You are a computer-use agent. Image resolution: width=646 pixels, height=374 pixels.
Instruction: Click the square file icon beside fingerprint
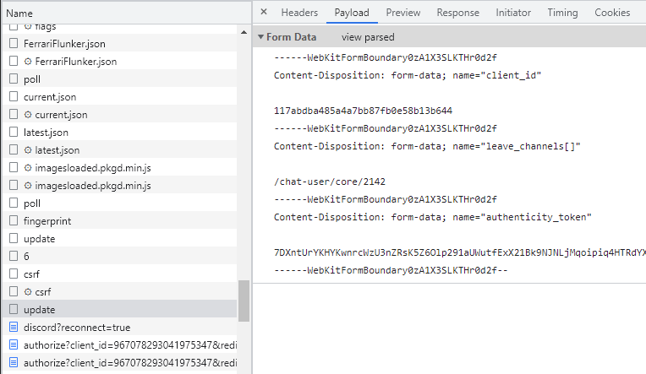[14, 221]
